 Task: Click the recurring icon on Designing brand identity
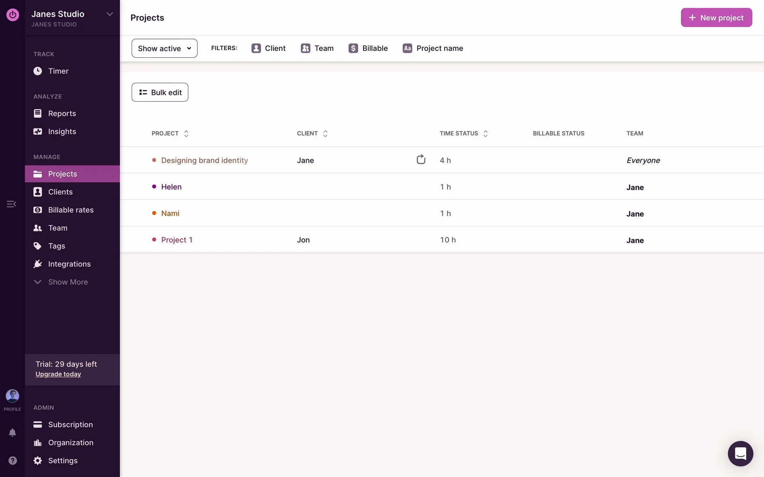[x=421, y=159]
